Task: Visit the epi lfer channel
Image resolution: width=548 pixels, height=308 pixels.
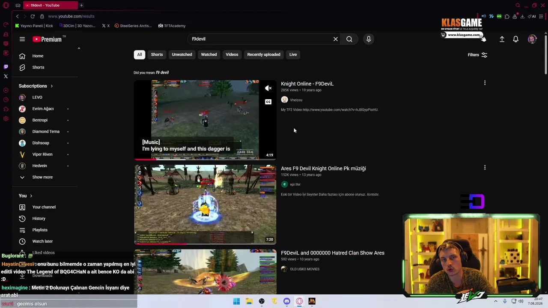Action: (295, 185)
